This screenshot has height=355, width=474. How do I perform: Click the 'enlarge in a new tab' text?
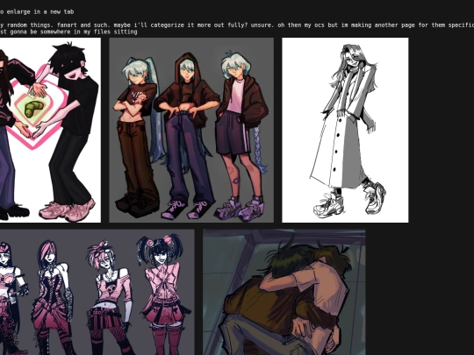(x=40, y=11)
